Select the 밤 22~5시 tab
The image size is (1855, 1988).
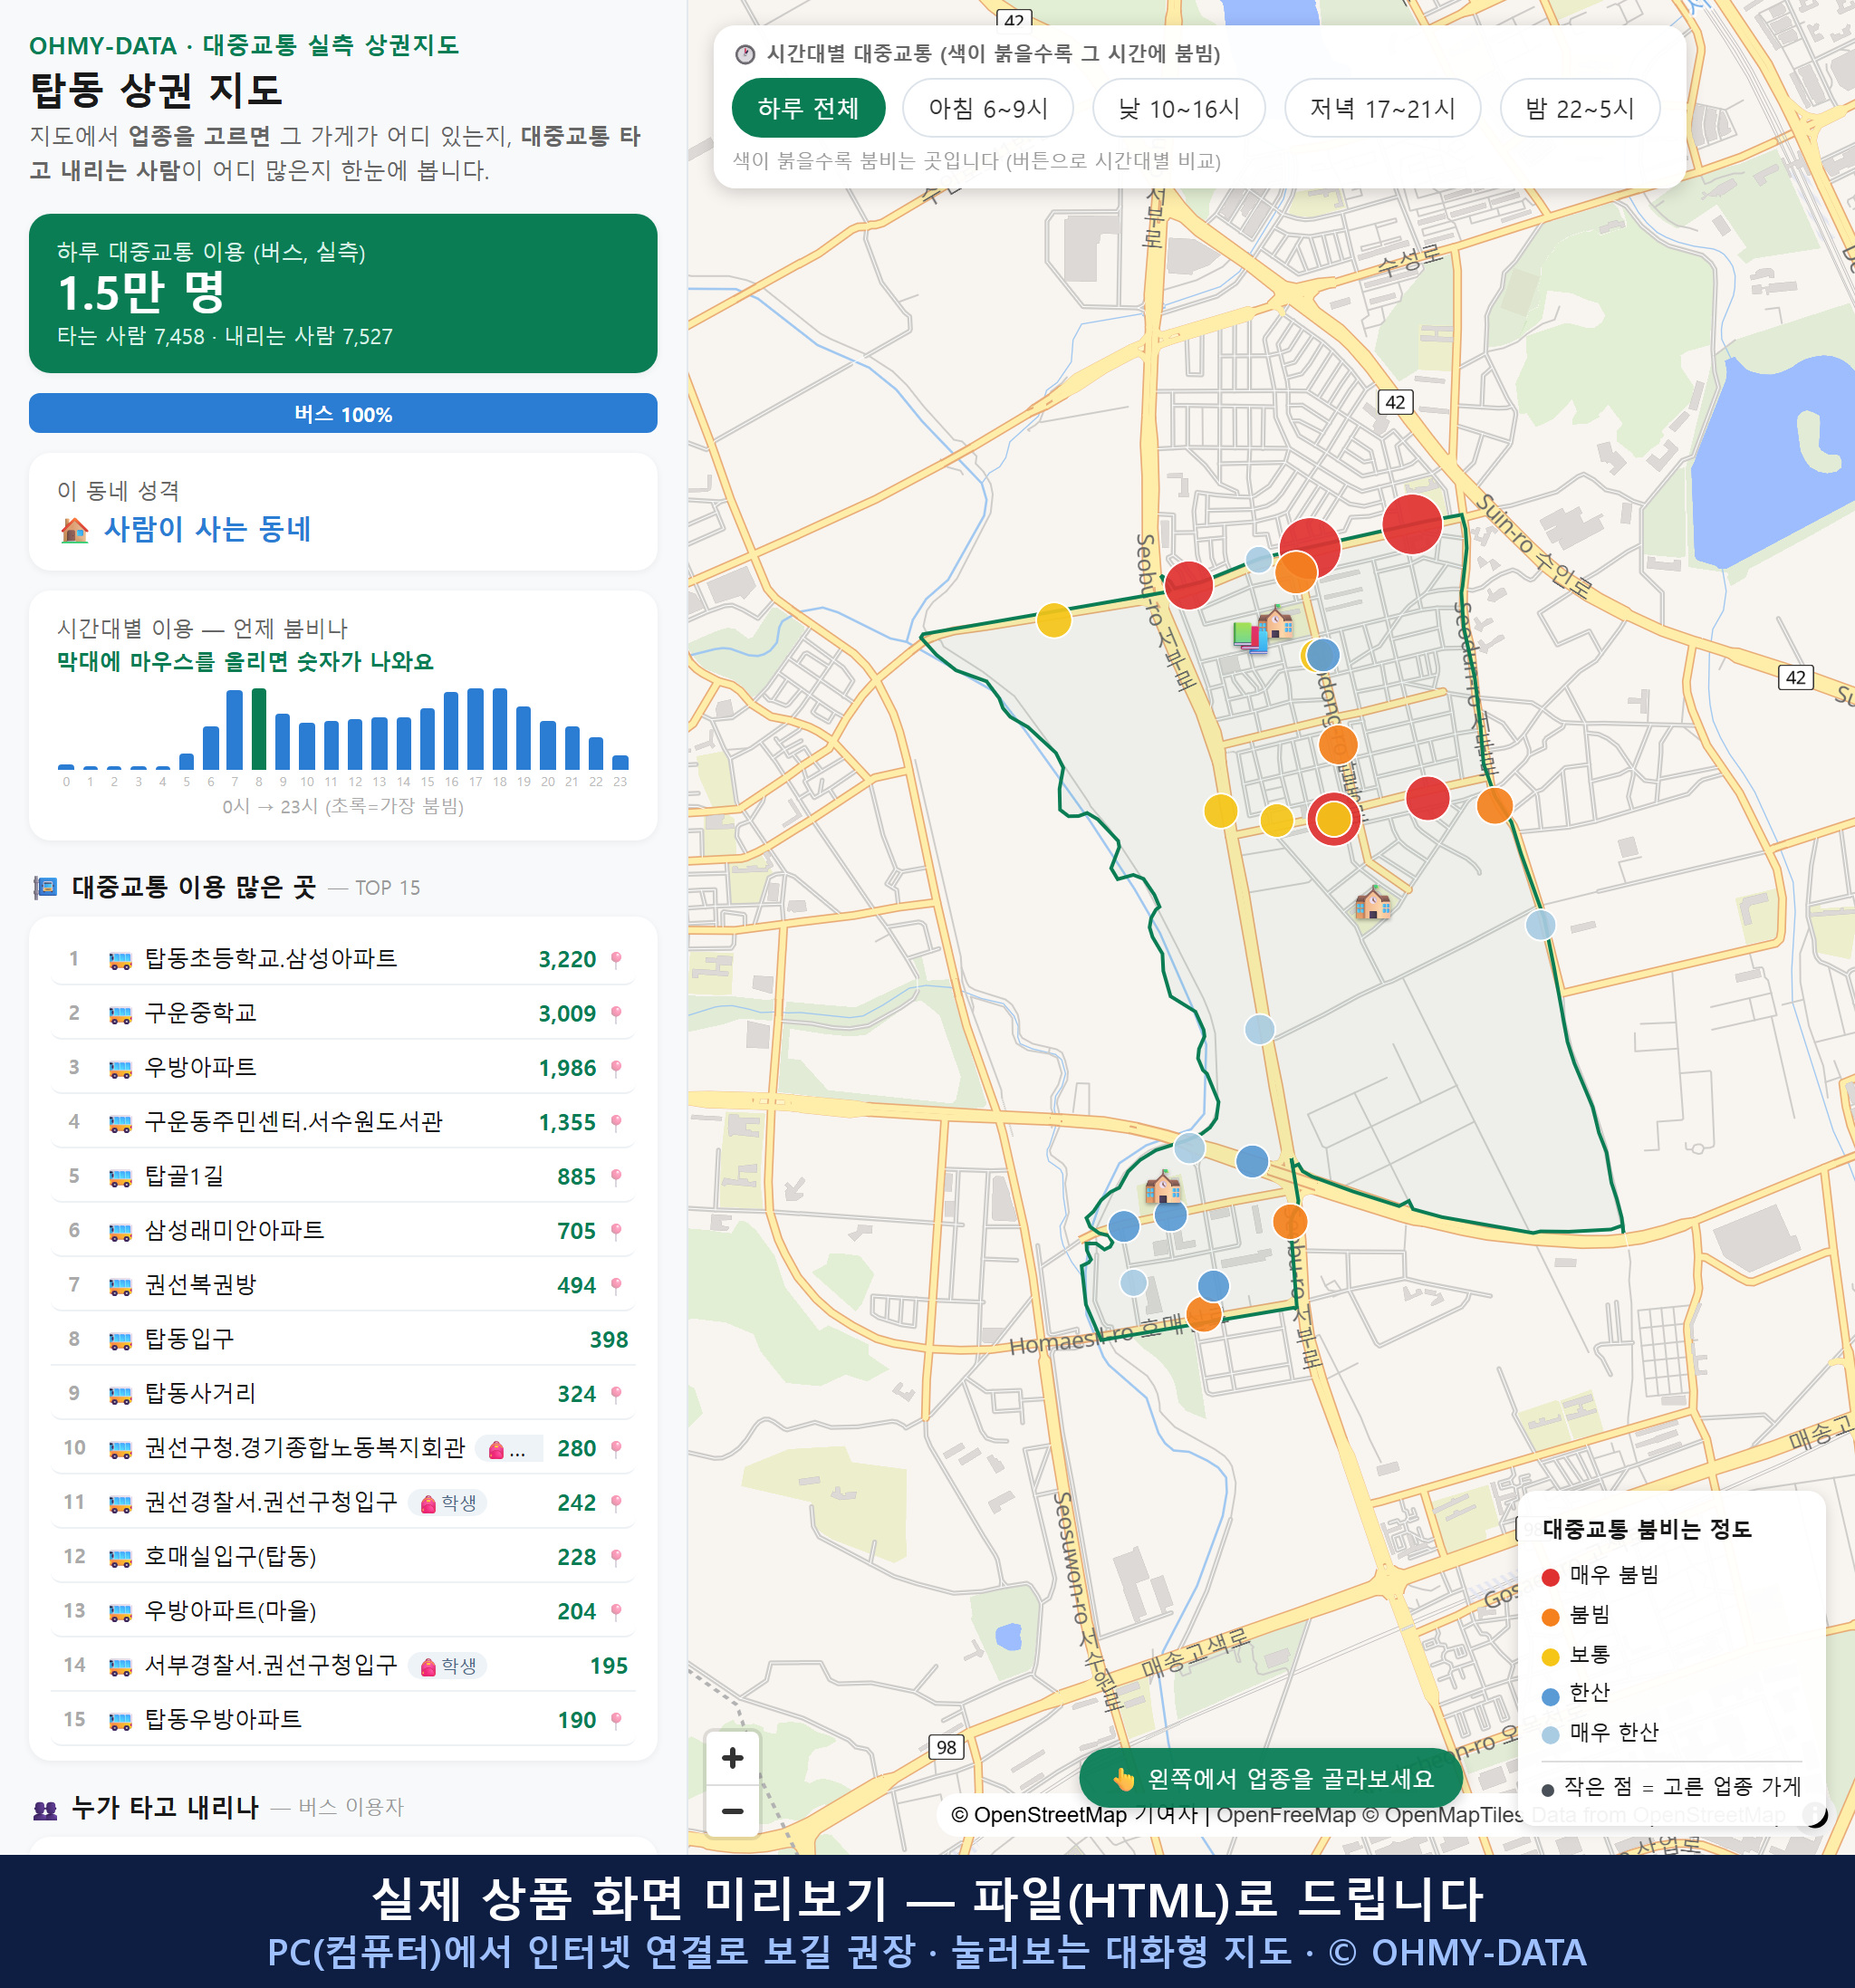coord(1580,108)
